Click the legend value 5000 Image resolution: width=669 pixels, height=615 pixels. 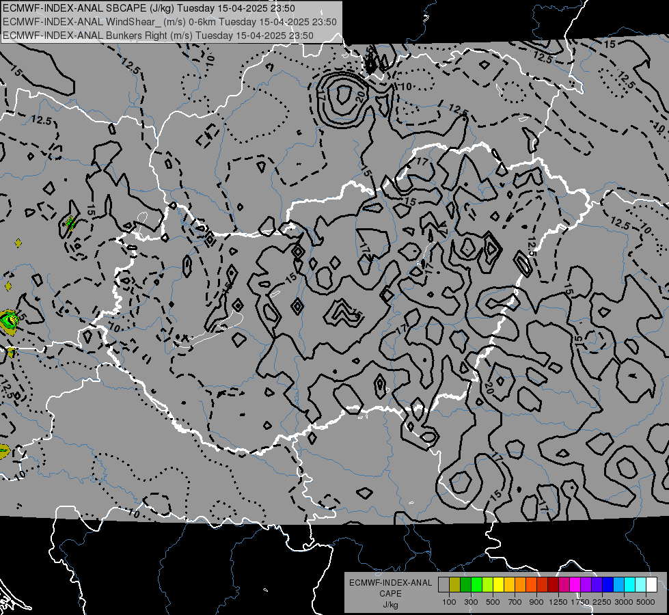646,602
